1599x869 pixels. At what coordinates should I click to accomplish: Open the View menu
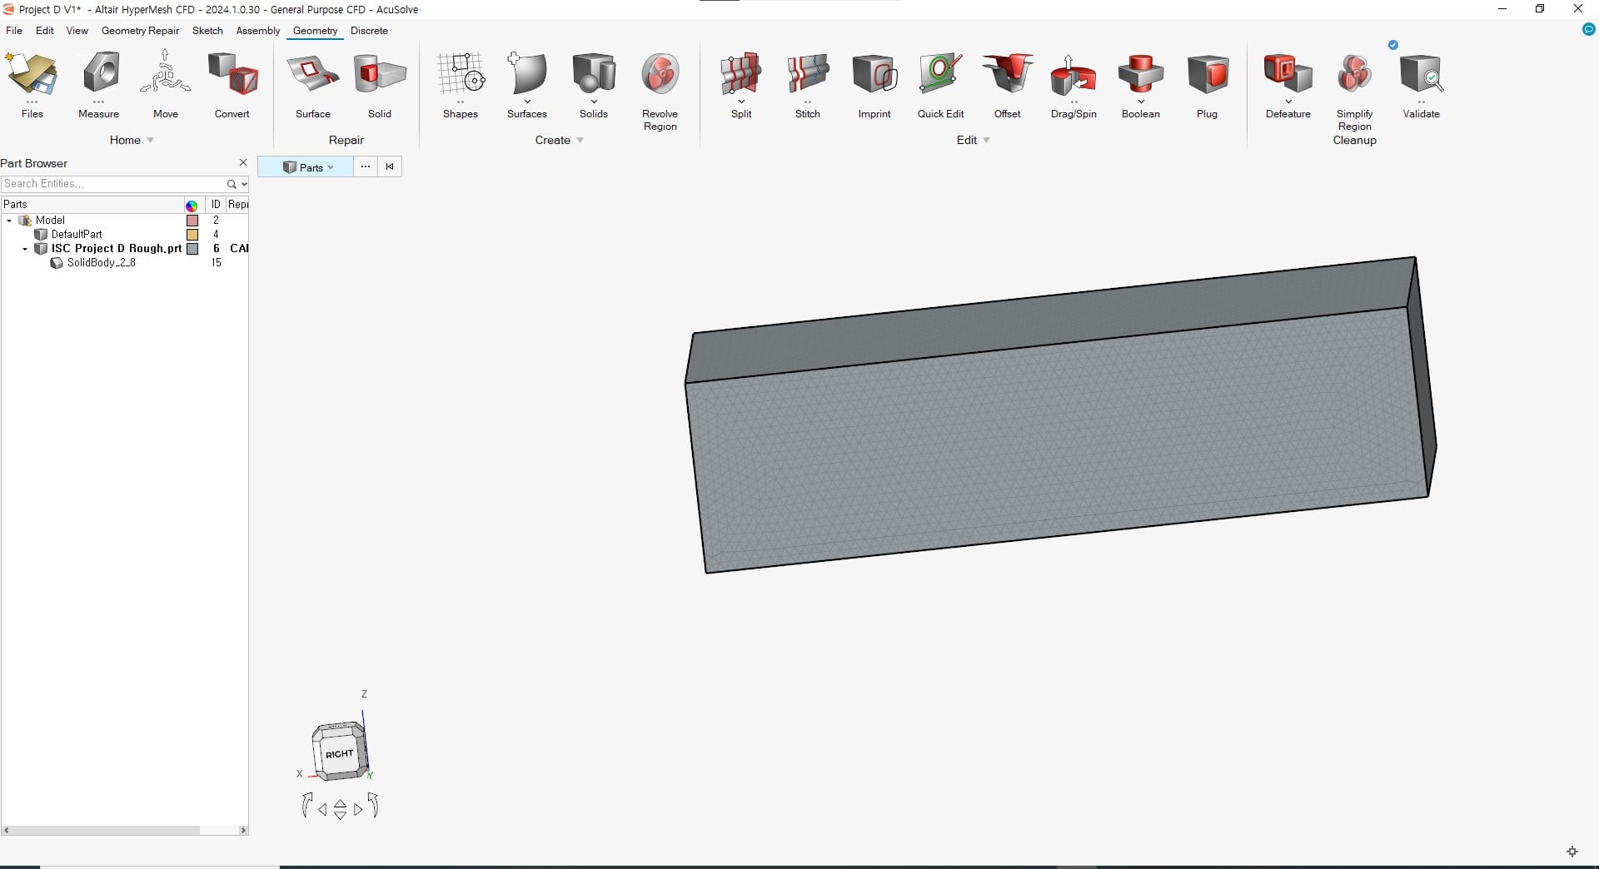[77, 31]
